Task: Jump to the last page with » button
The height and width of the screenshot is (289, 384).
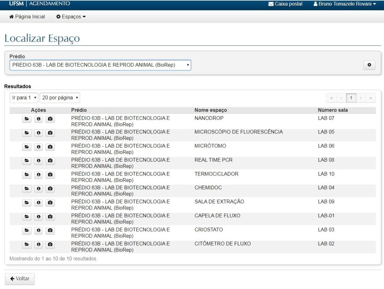Action: pyautogui.click(x=370, y=98)
